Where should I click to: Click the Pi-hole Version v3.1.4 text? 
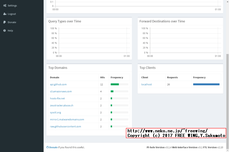(x=159, y=147)
